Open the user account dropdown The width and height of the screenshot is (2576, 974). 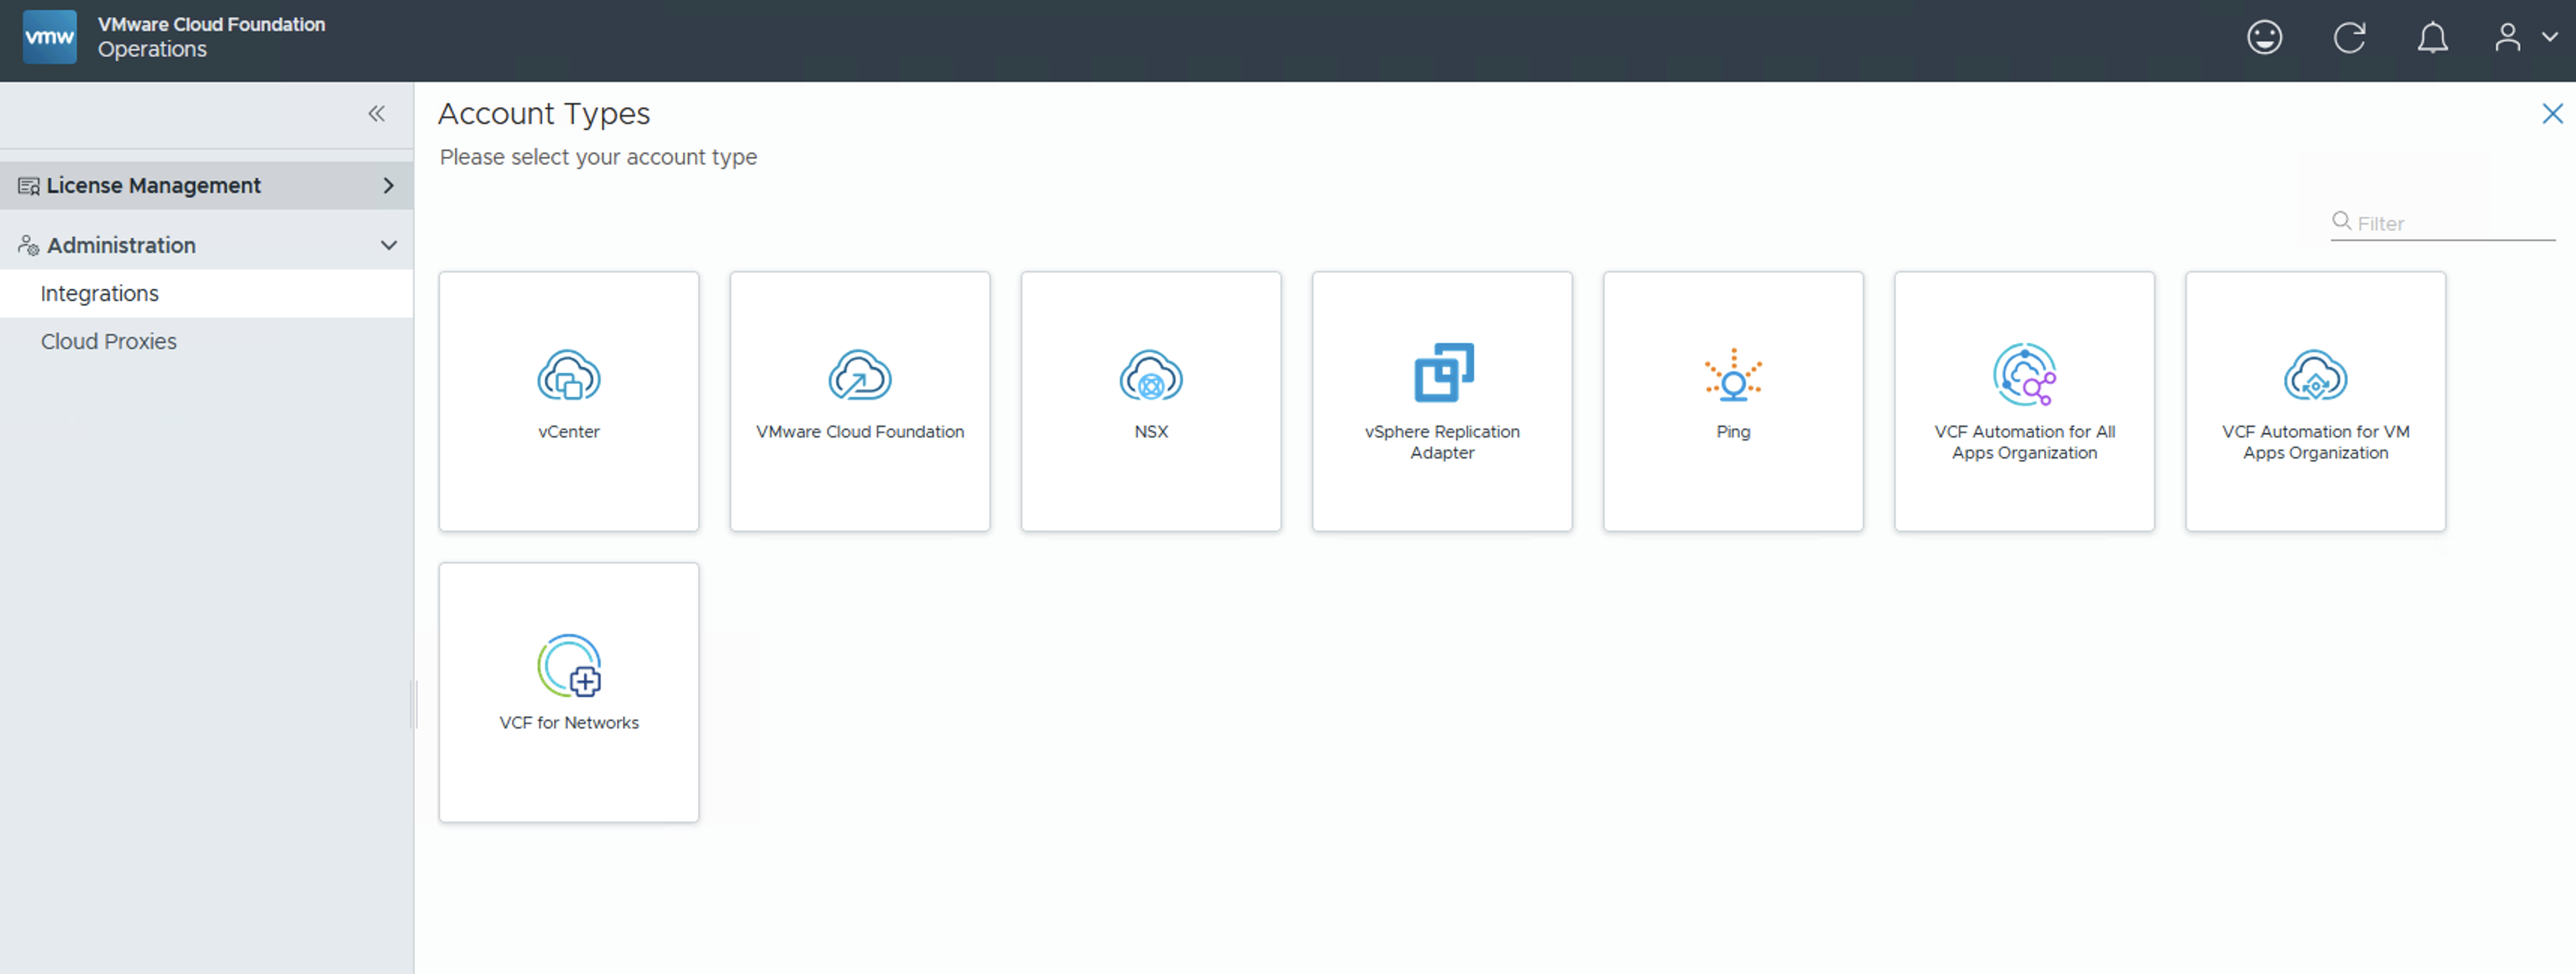point(2523,38)
